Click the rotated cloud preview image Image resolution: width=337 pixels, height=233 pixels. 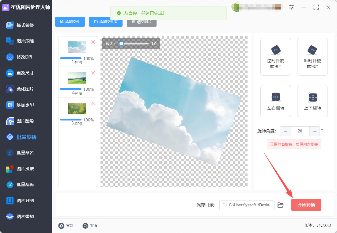[174, 112]
